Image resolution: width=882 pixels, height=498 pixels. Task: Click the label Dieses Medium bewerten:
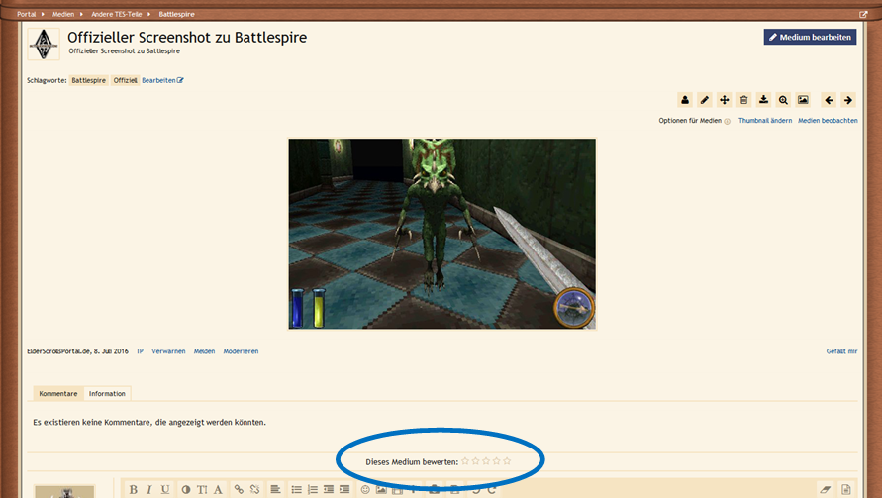(x=412, y=462)
